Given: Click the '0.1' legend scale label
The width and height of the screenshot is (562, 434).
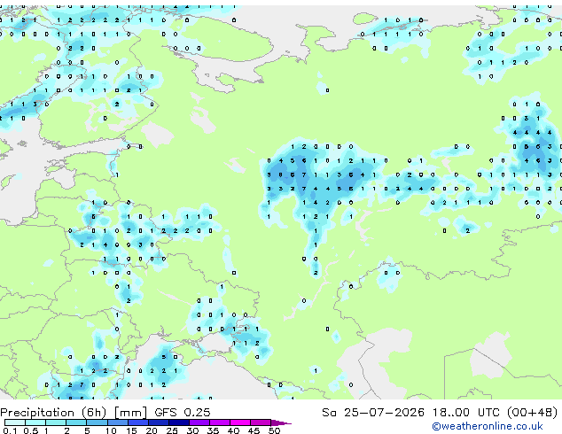Looking at the screenshot, I should [x=10, y=430].
